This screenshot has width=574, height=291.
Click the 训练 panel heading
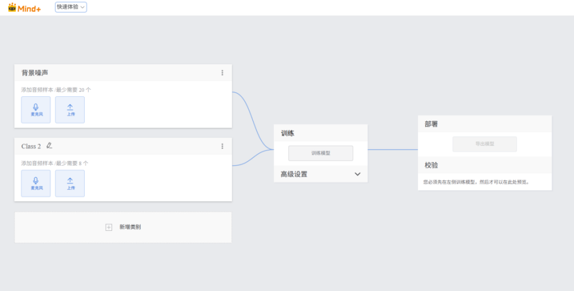point(287,133)
